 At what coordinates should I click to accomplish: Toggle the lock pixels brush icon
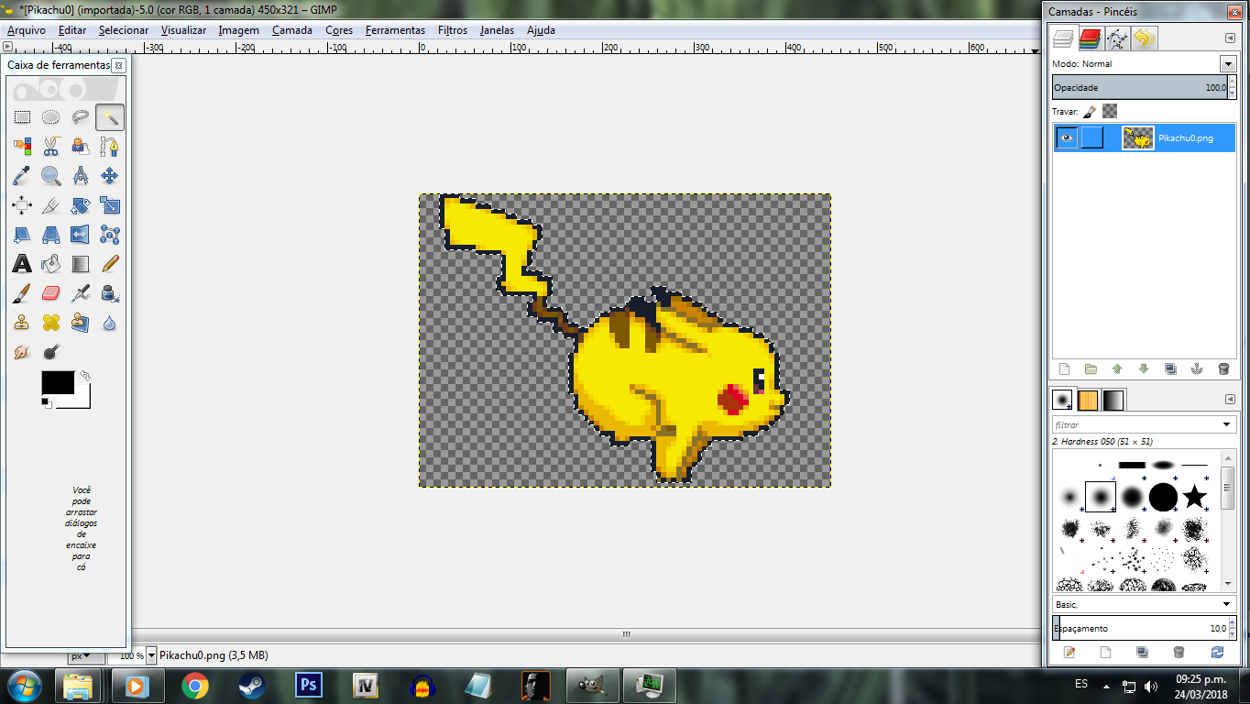(x=1090, y=111)
